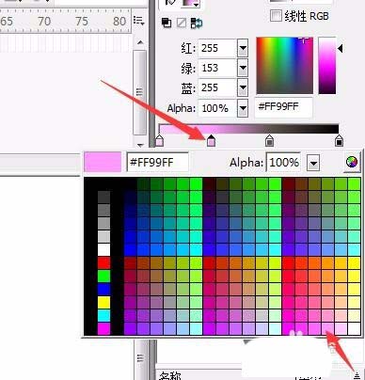Pick the lightest gray swatch above white

[104, 237]
